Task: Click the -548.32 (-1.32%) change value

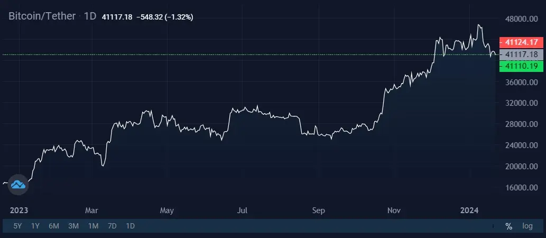Action: point(165,17)
